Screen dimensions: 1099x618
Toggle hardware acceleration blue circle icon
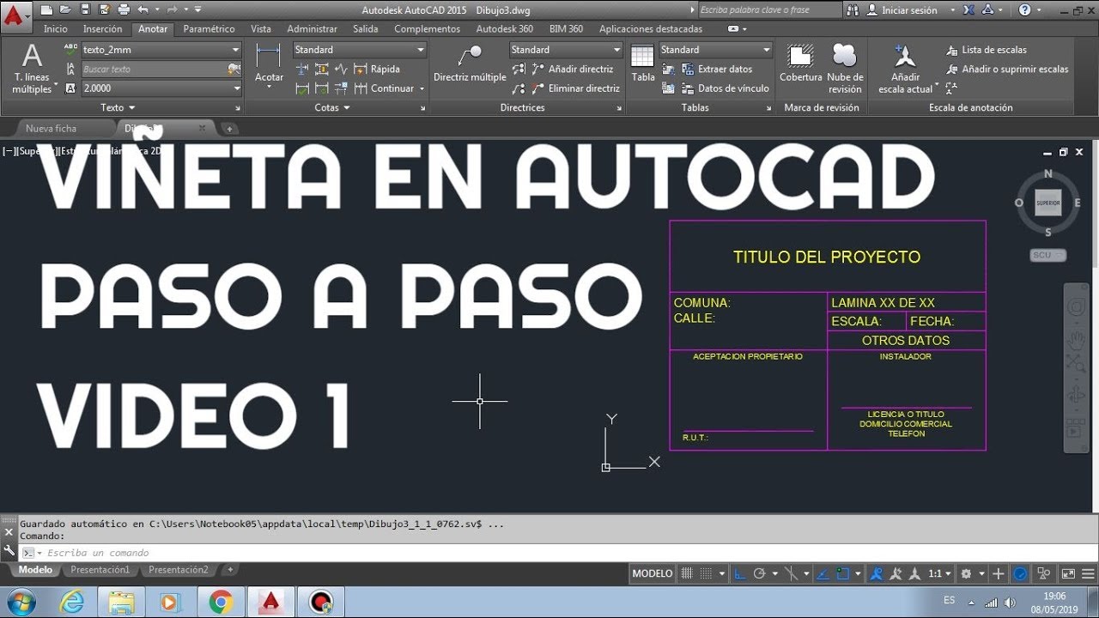(x=1020, y=573)
